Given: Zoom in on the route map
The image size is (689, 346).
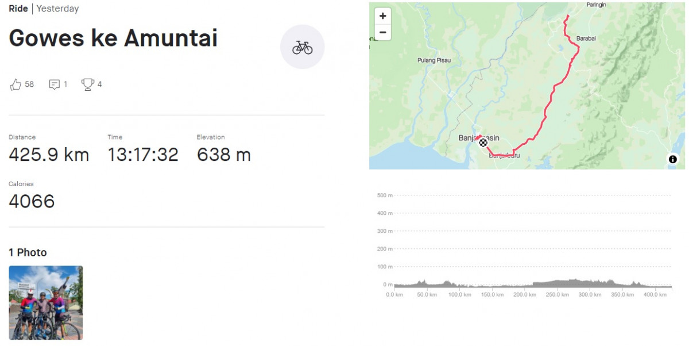Looking at the screenshot, I should [382, 16].
